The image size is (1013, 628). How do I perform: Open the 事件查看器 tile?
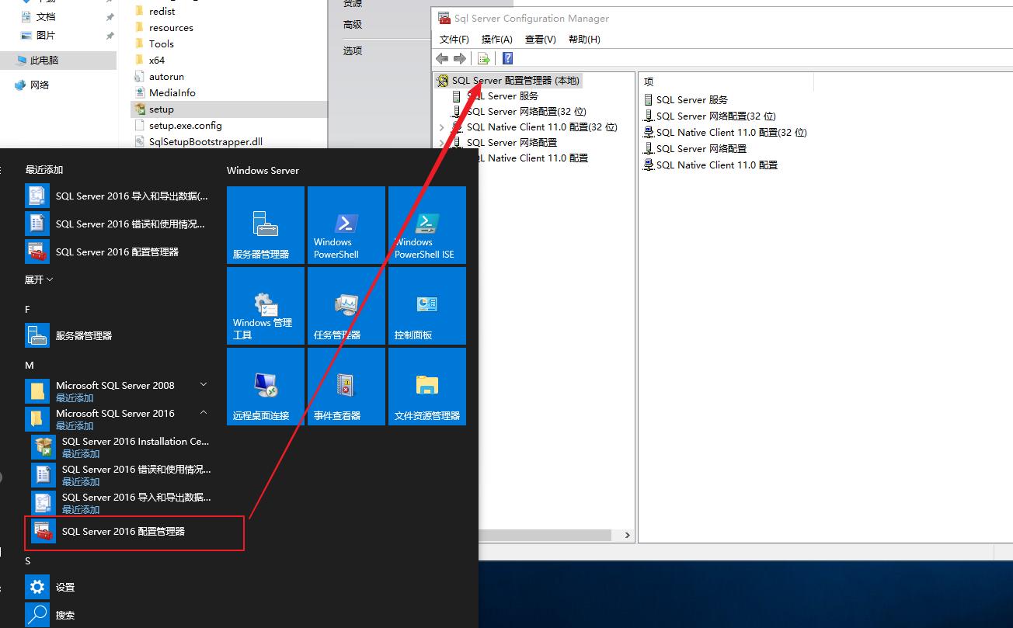[346, 386]
